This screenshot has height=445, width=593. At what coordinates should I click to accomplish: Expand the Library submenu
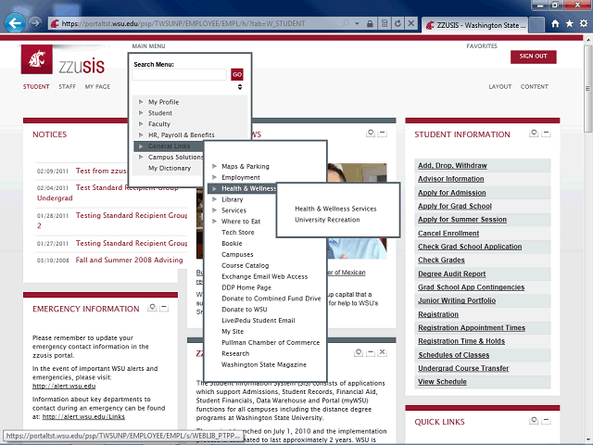coord(214,199)
